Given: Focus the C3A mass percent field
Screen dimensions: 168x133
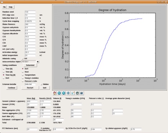Looking at the screenshot, I should [x=30, y=43].
